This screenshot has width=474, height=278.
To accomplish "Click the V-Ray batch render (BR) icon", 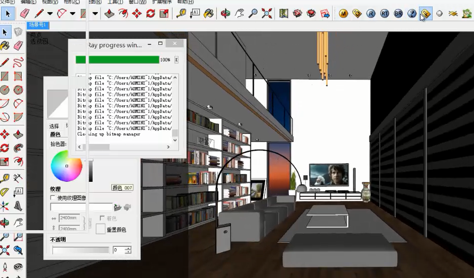I will 398,14.
